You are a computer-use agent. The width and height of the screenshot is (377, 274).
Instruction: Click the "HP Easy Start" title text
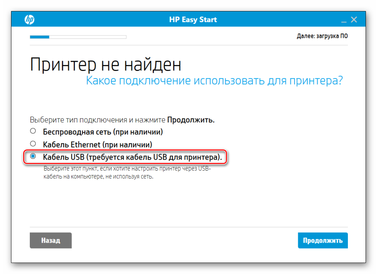[x=193, y=19]
